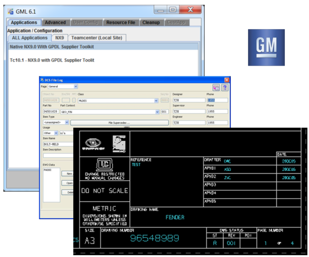
Task: Click the GML 6.1 title bar icon
Action: pyautogui.click(x=10, y=11)
